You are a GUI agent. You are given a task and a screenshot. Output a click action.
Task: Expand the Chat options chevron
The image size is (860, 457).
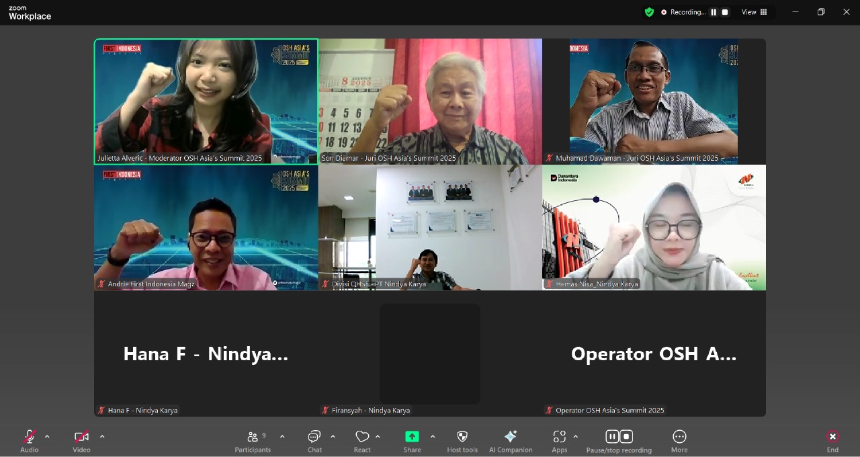click(333, 437)
